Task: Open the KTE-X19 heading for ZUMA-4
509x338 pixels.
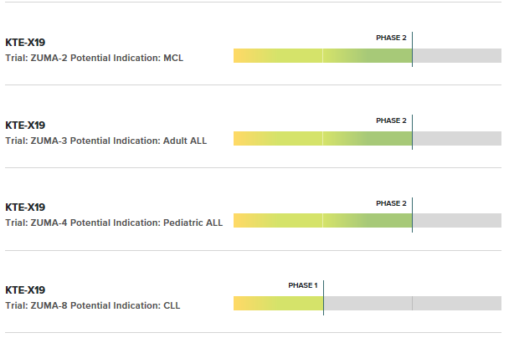Action: pyautogui.click(x=25, y=207)
